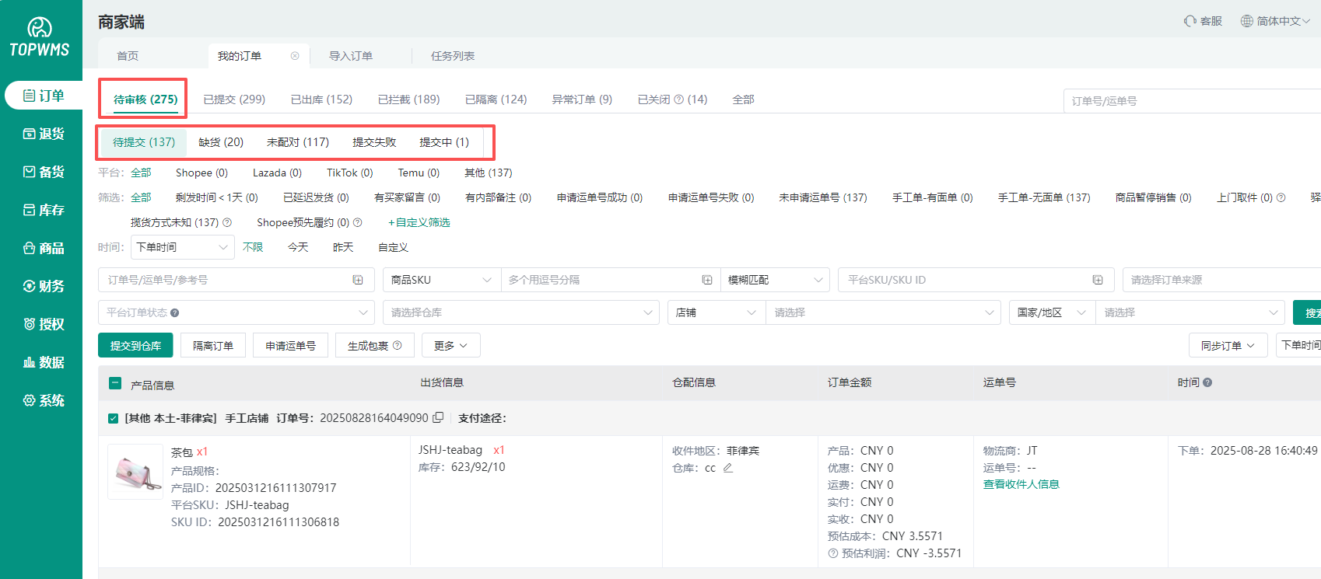Open the 备货 stocking sidebar menu

pyautogui.click(x=44, y=172)
